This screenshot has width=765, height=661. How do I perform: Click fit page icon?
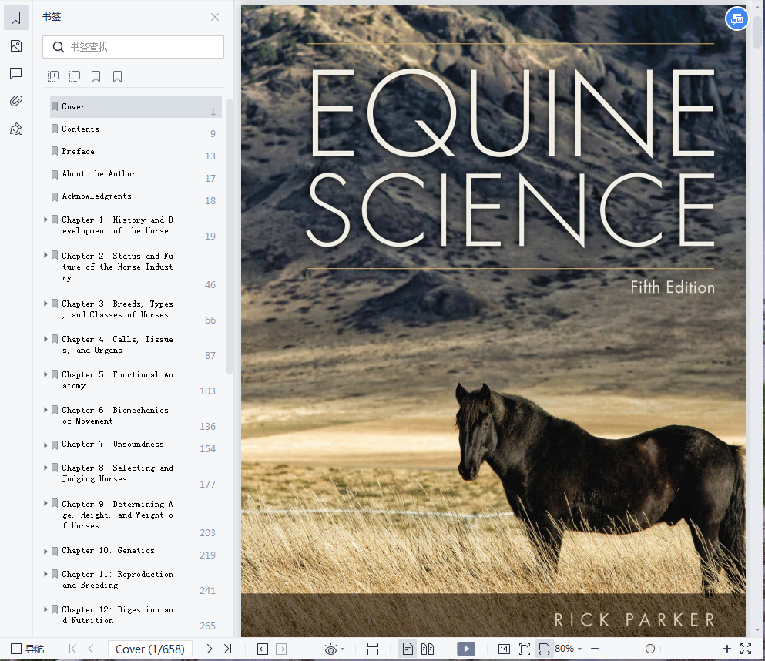tap(525, 649)
